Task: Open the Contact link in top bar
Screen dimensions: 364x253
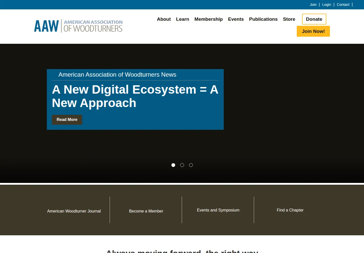Action: click(343, 5)
